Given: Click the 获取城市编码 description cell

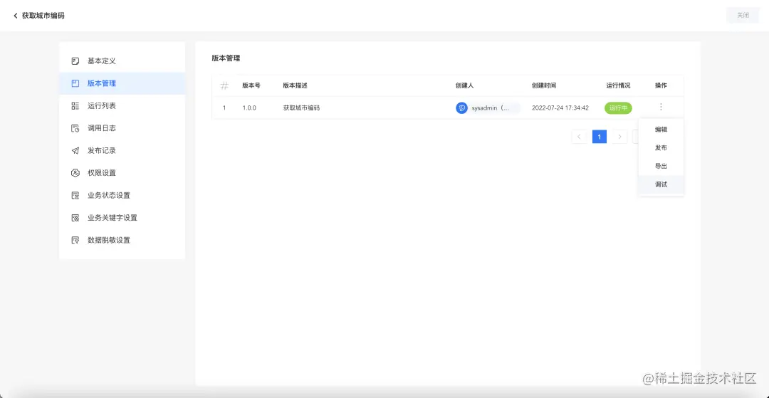Looking at the screenshot, I should 301,108.
